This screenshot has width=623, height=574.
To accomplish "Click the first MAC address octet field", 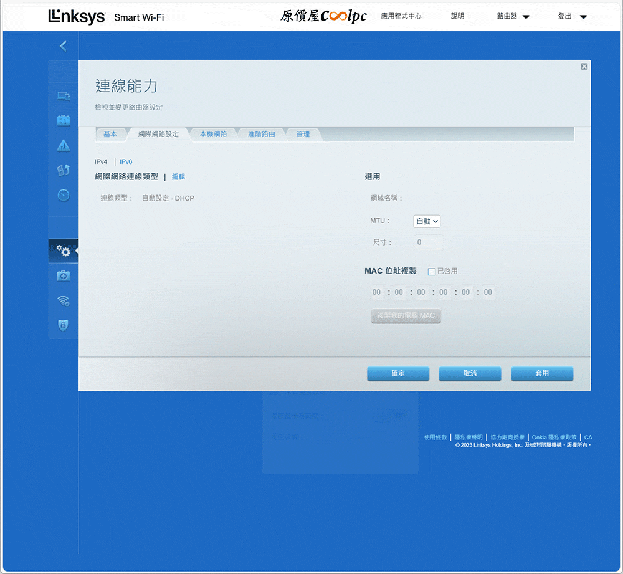I will pos(377,292).
